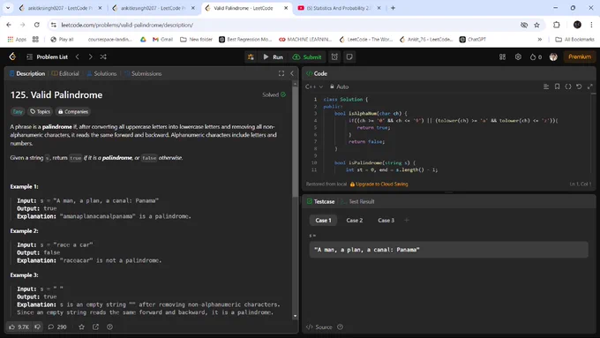Show problem Topics tag

click(41, 111)
